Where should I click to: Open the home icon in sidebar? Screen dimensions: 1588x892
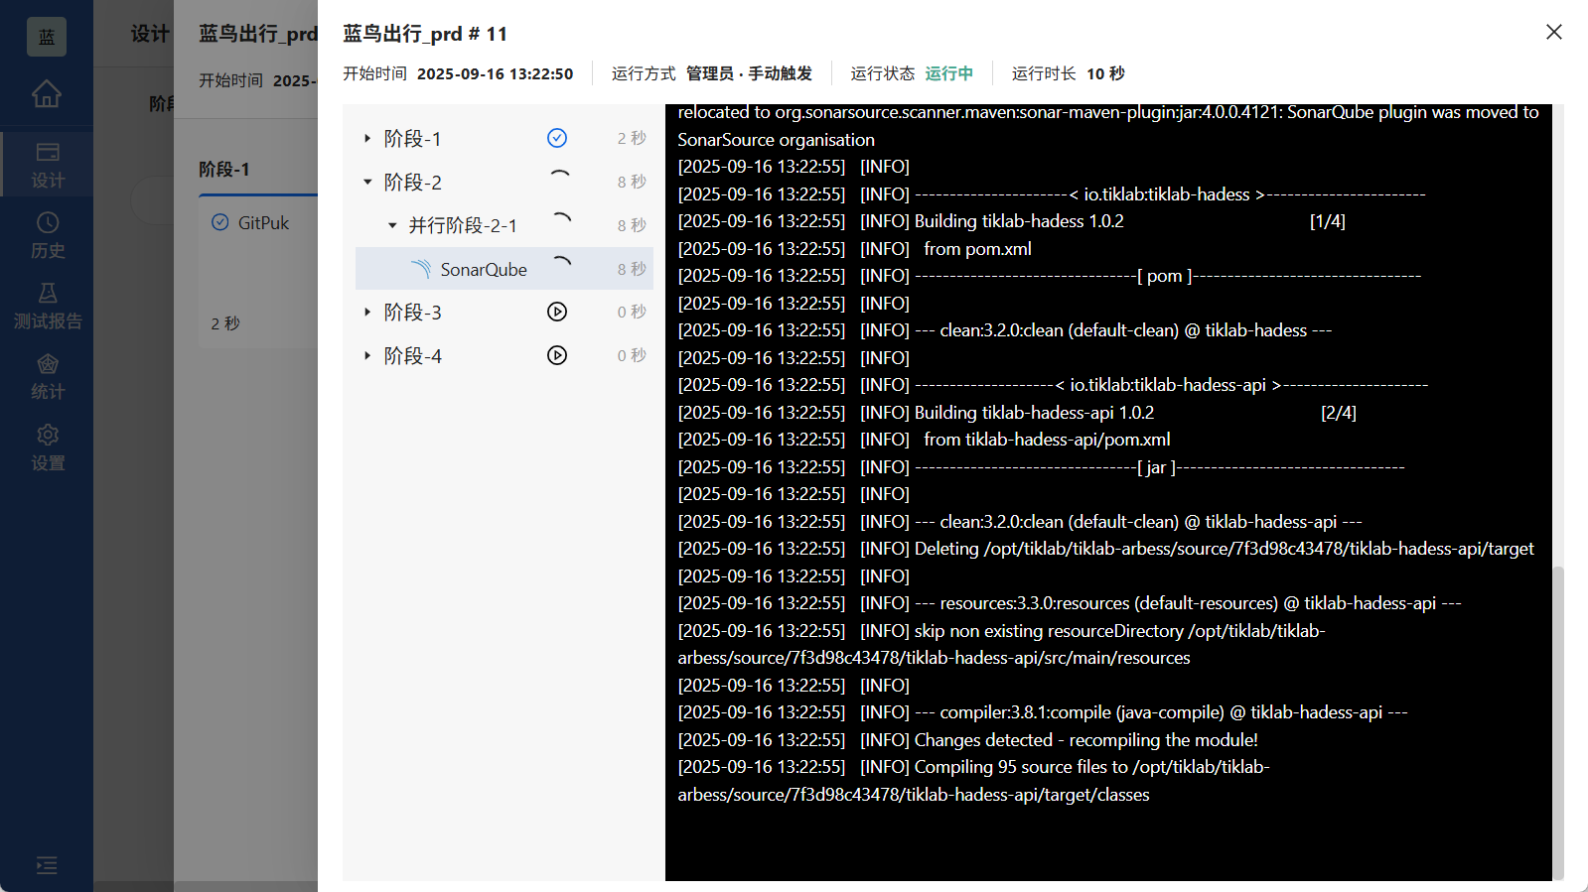point(47,94)
